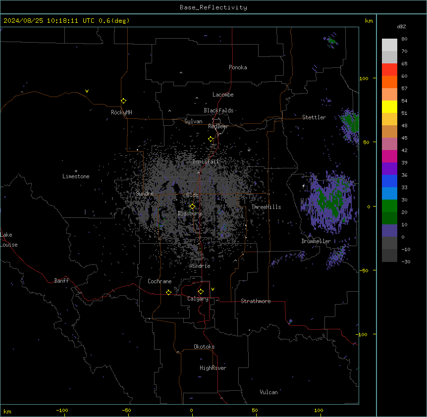This screenshot has height=417, width=427.
Task: Click the green echo patch east of Stettler
Action: [x=350, y=122]
